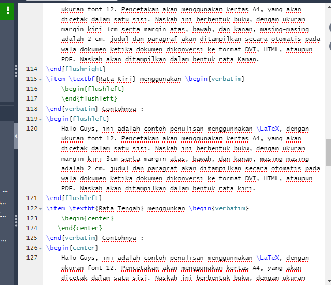Click \LaTeX command on line 127
This screenshot has height=285, width=331.
(268, 258)
